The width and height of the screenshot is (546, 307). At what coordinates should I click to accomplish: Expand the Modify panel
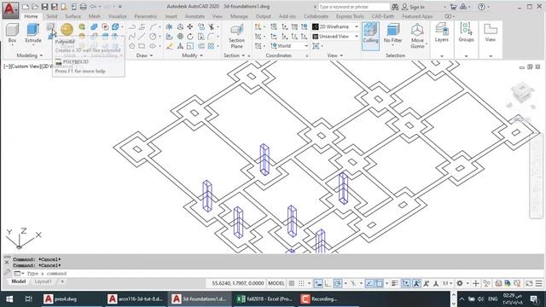point(192,55)
